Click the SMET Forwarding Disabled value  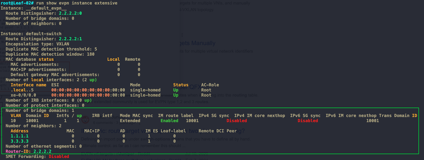pyautogui.click(x=59, y=157)
